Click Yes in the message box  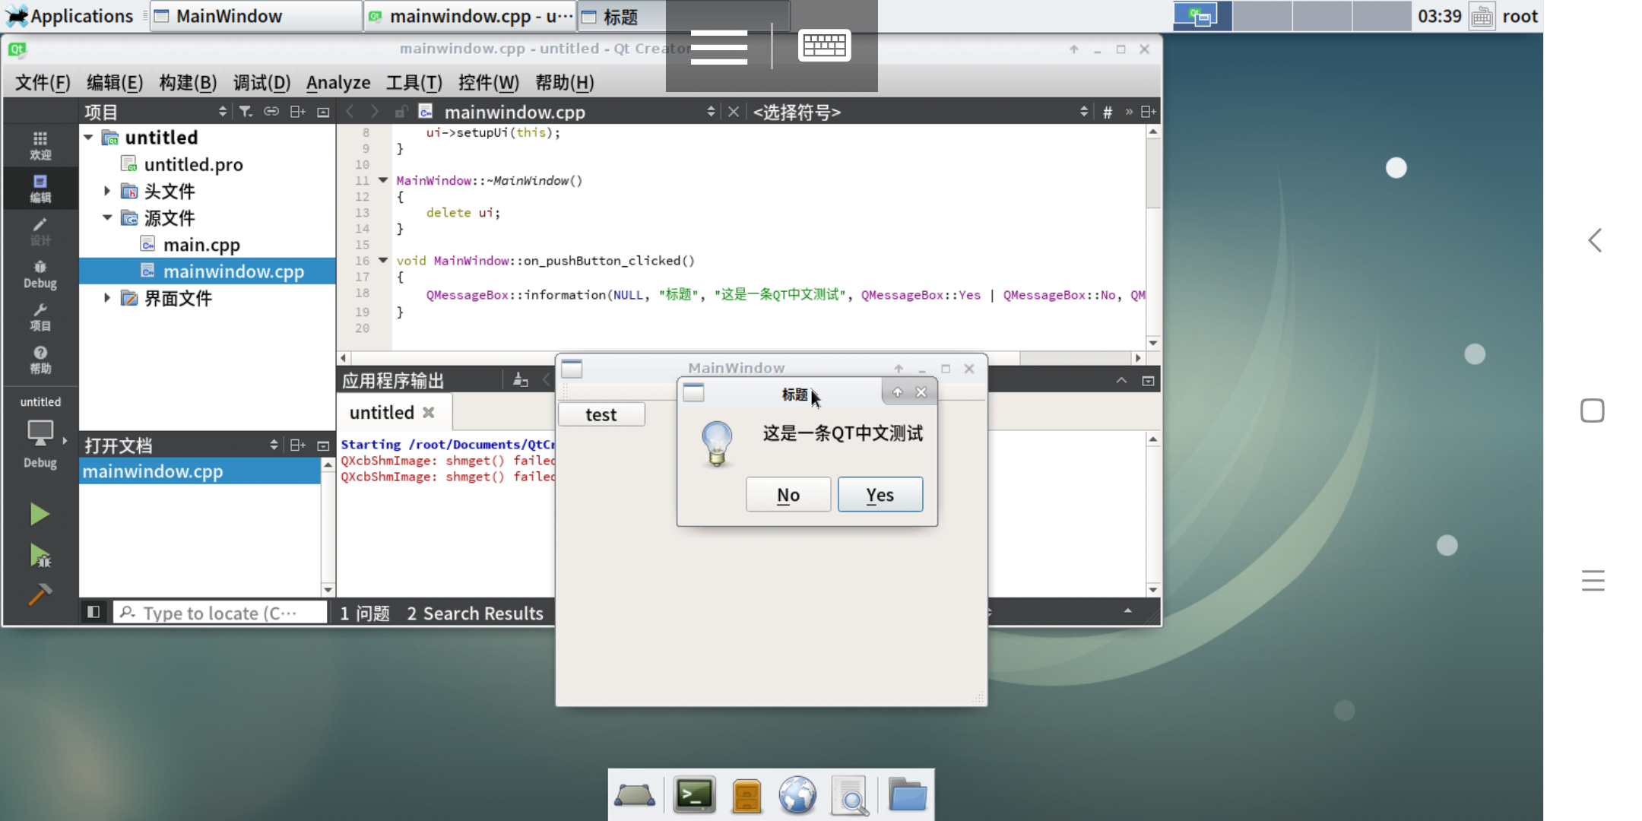pos(880,495)
